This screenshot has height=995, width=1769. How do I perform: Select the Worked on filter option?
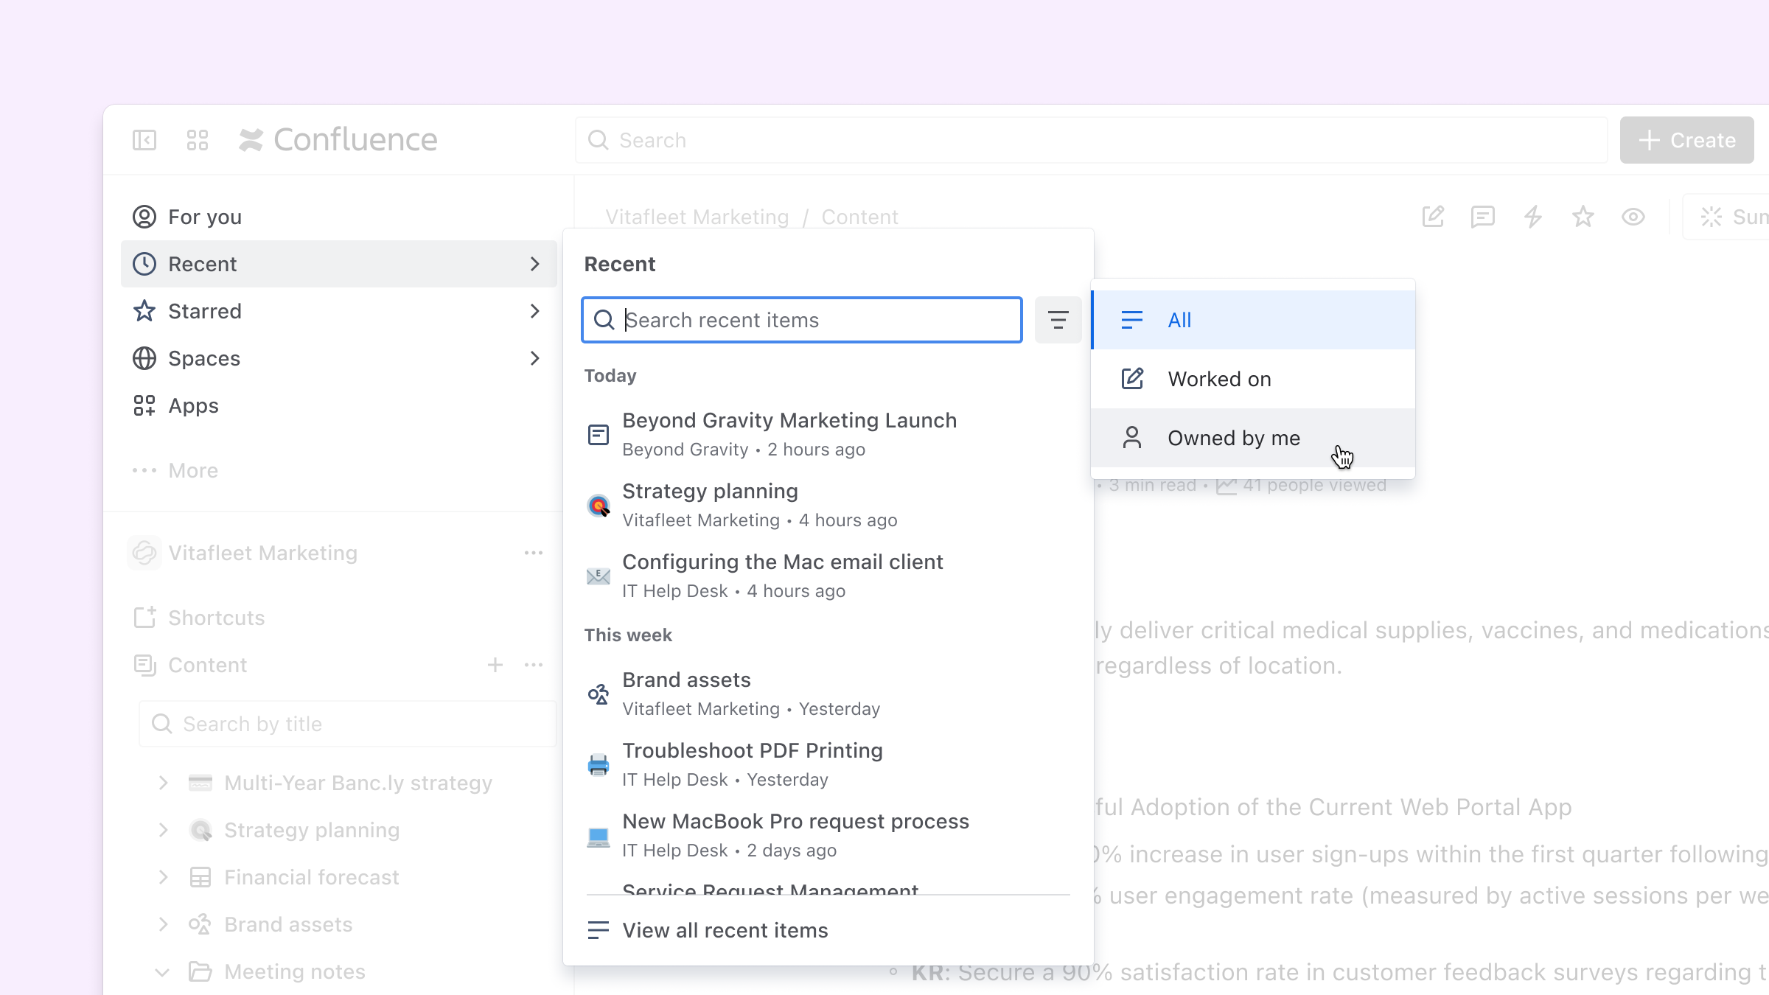point(1253,379)
